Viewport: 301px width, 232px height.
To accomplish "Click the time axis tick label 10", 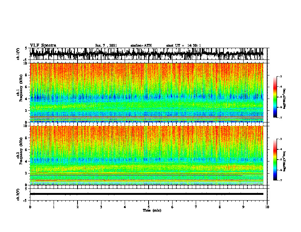I will click(267, 207).
